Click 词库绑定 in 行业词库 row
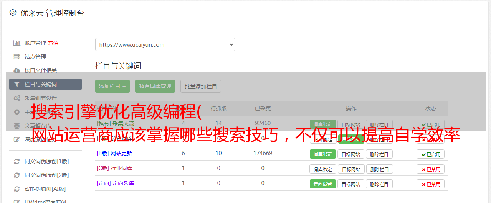Screen dimensions: 491x203 pos(323,169)
